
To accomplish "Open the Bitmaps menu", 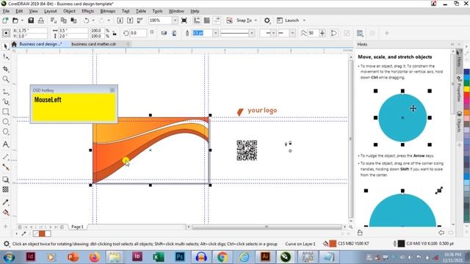I will pos(108,11).
